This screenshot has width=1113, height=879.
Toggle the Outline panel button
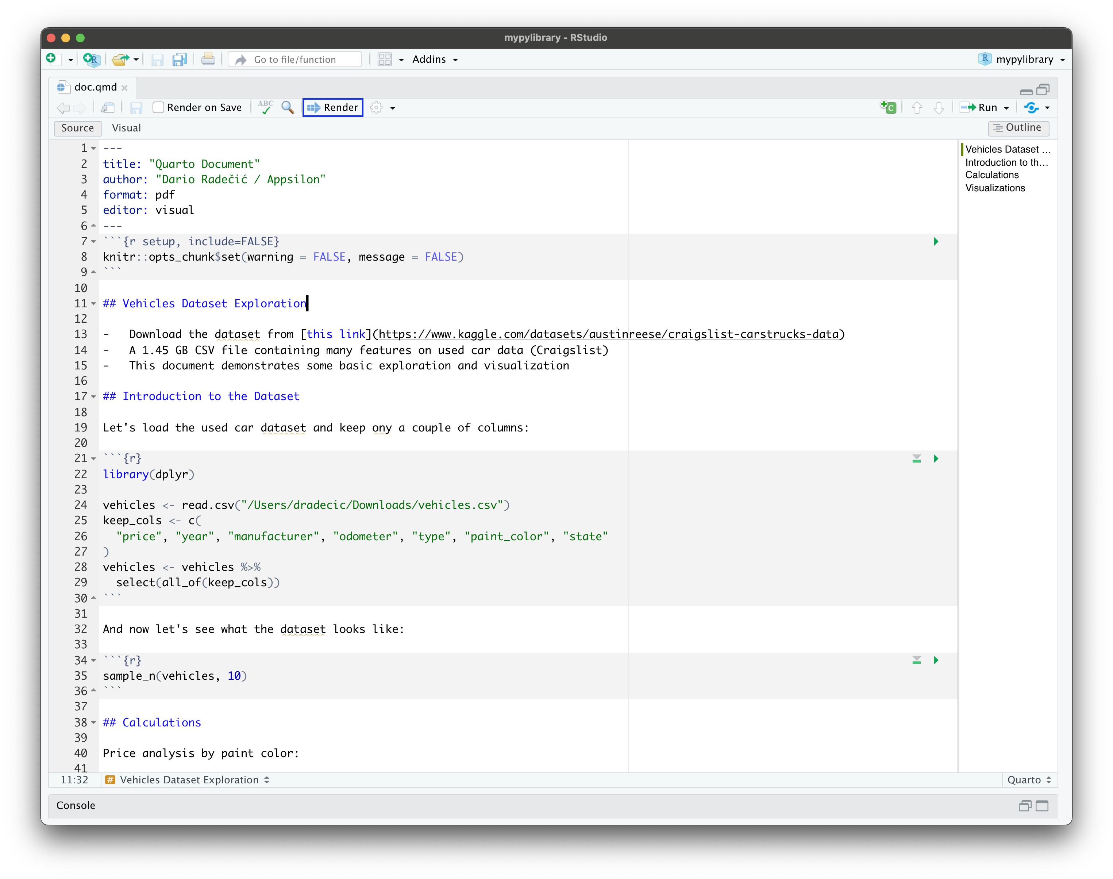pos(1018,128)
